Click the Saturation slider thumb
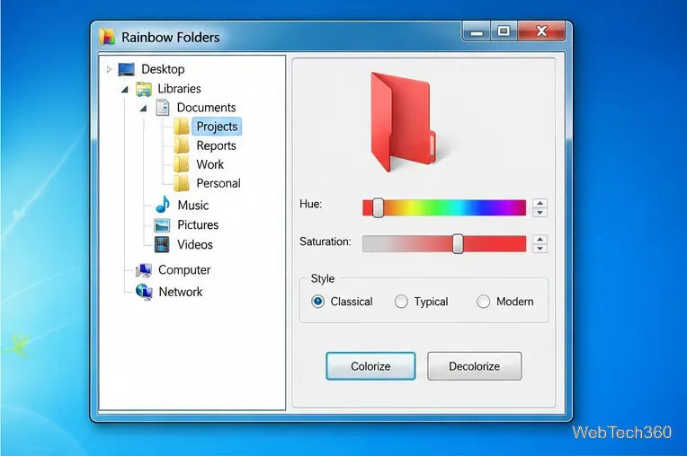The height and width of the screenshot is (456, 687). [x=458, y=244]
